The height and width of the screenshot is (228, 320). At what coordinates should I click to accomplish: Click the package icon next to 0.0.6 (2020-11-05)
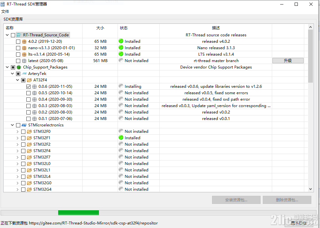point(34,87)
